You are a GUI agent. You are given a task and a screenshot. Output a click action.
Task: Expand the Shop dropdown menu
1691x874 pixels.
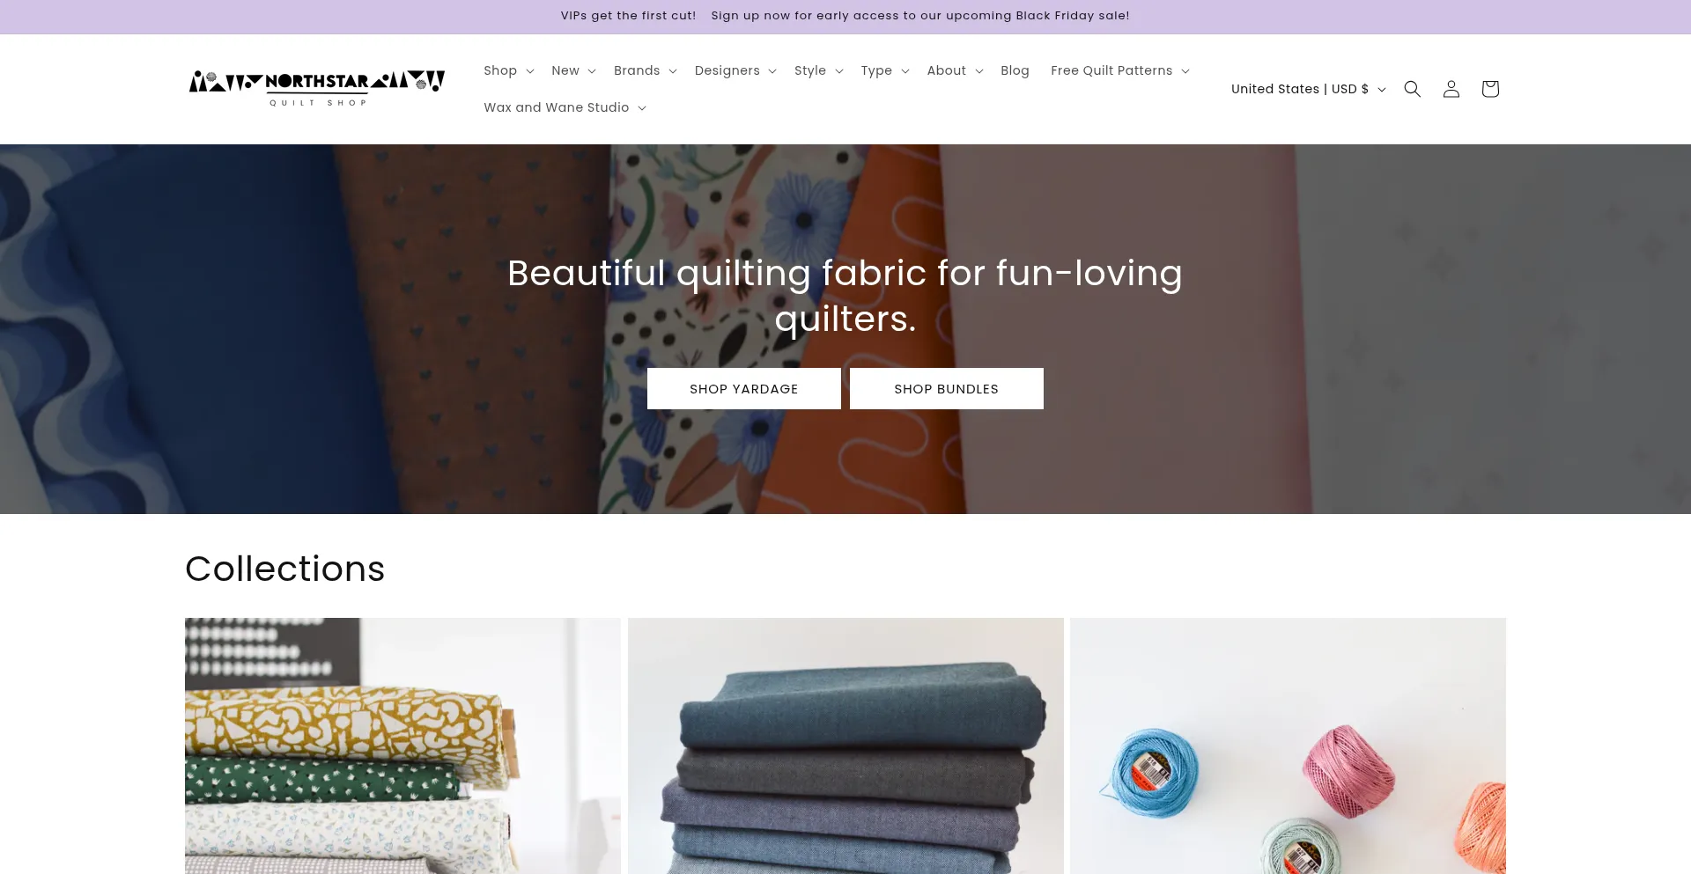(x=508, y=70)
